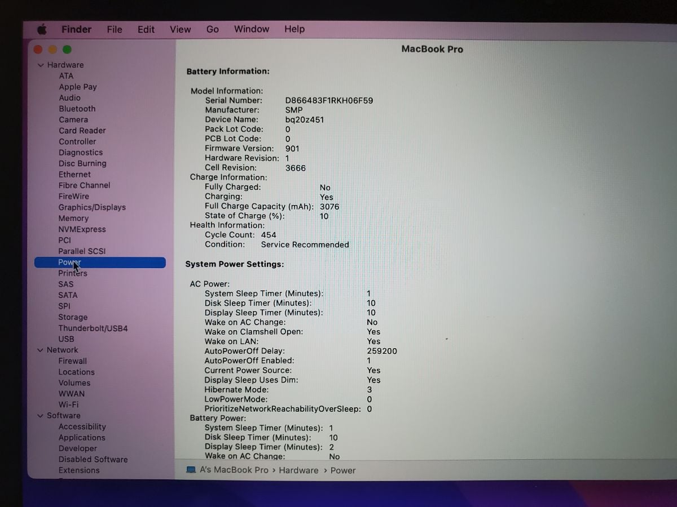Click the battery serial number D866483F1RKH06F59
Viewport: 677px width, 507px height.
click(x=329, y=101)
